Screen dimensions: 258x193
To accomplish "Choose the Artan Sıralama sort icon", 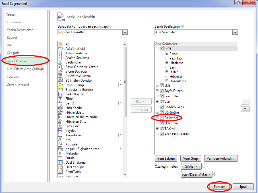I will [60, 53].
